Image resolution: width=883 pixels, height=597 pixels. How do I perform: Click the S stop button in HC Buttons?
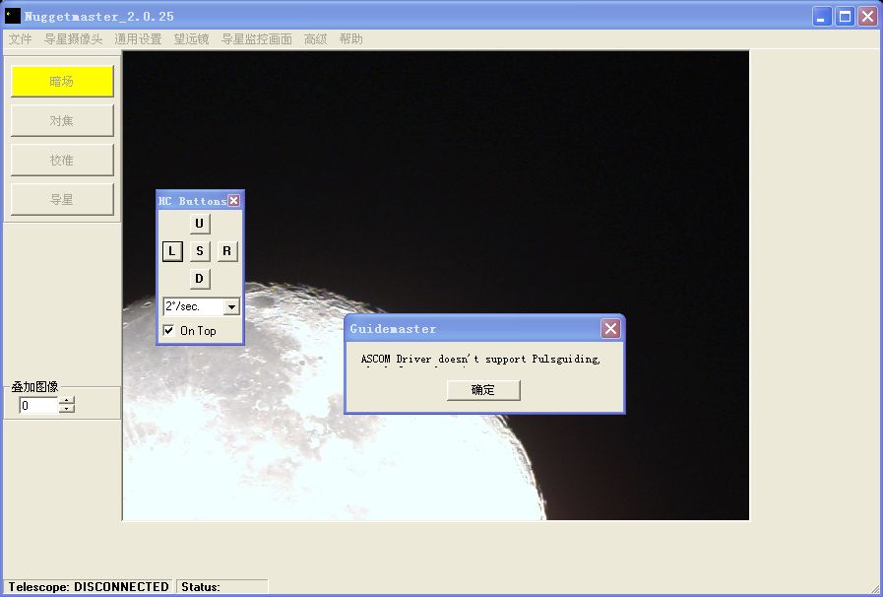click(200, 251)
